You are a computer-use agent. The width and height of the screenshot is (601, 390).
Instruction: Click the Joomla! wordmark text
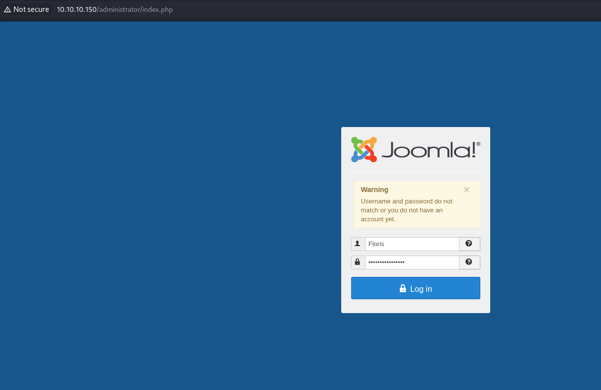point(428,150)
